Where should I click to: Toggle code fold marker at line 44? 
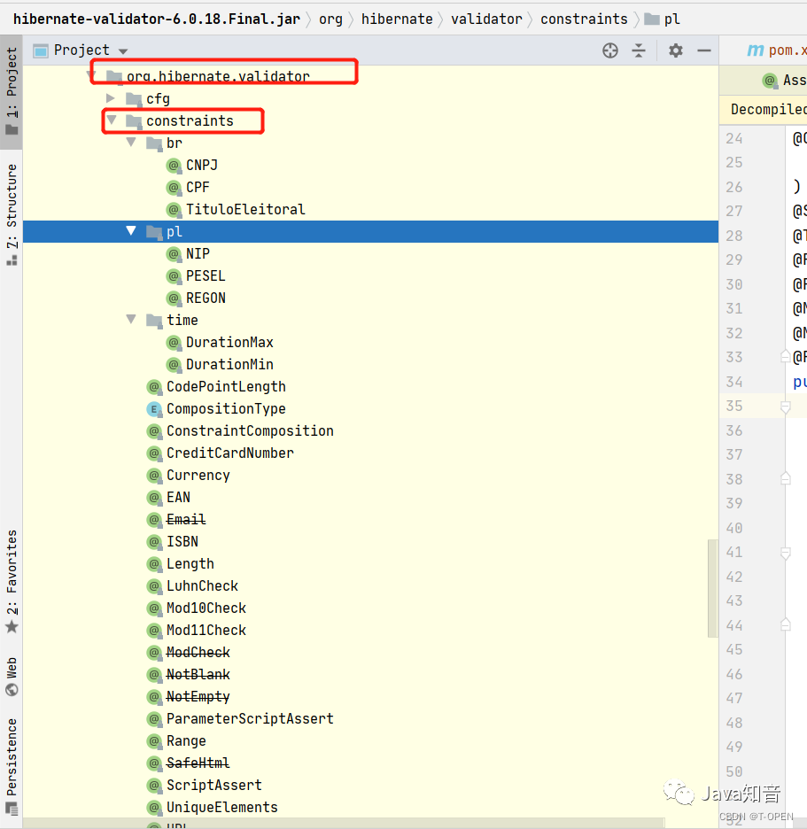coord(786,625)
